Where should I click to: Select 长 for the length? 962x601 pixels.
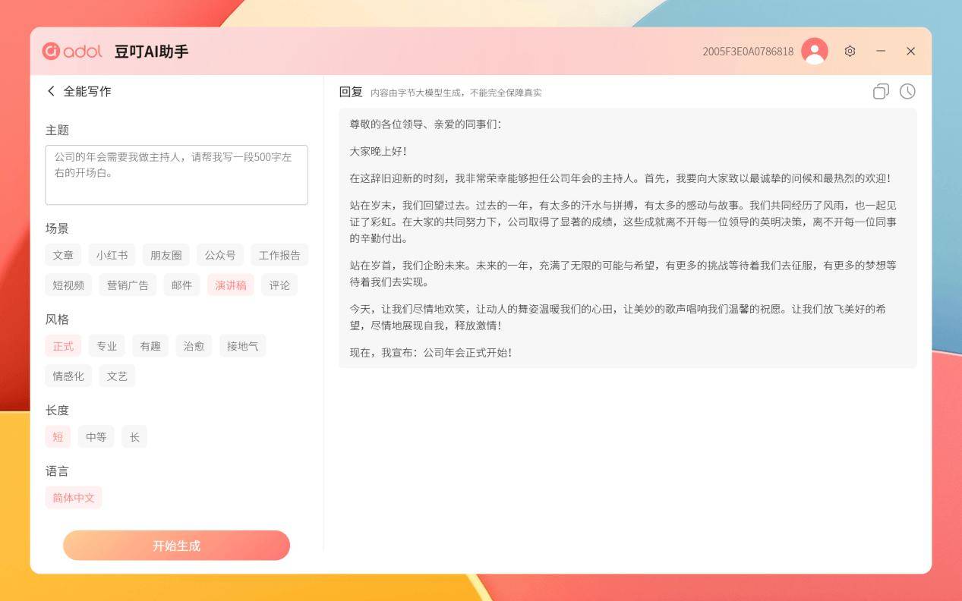pyautogui.click(x=134, y=437)
